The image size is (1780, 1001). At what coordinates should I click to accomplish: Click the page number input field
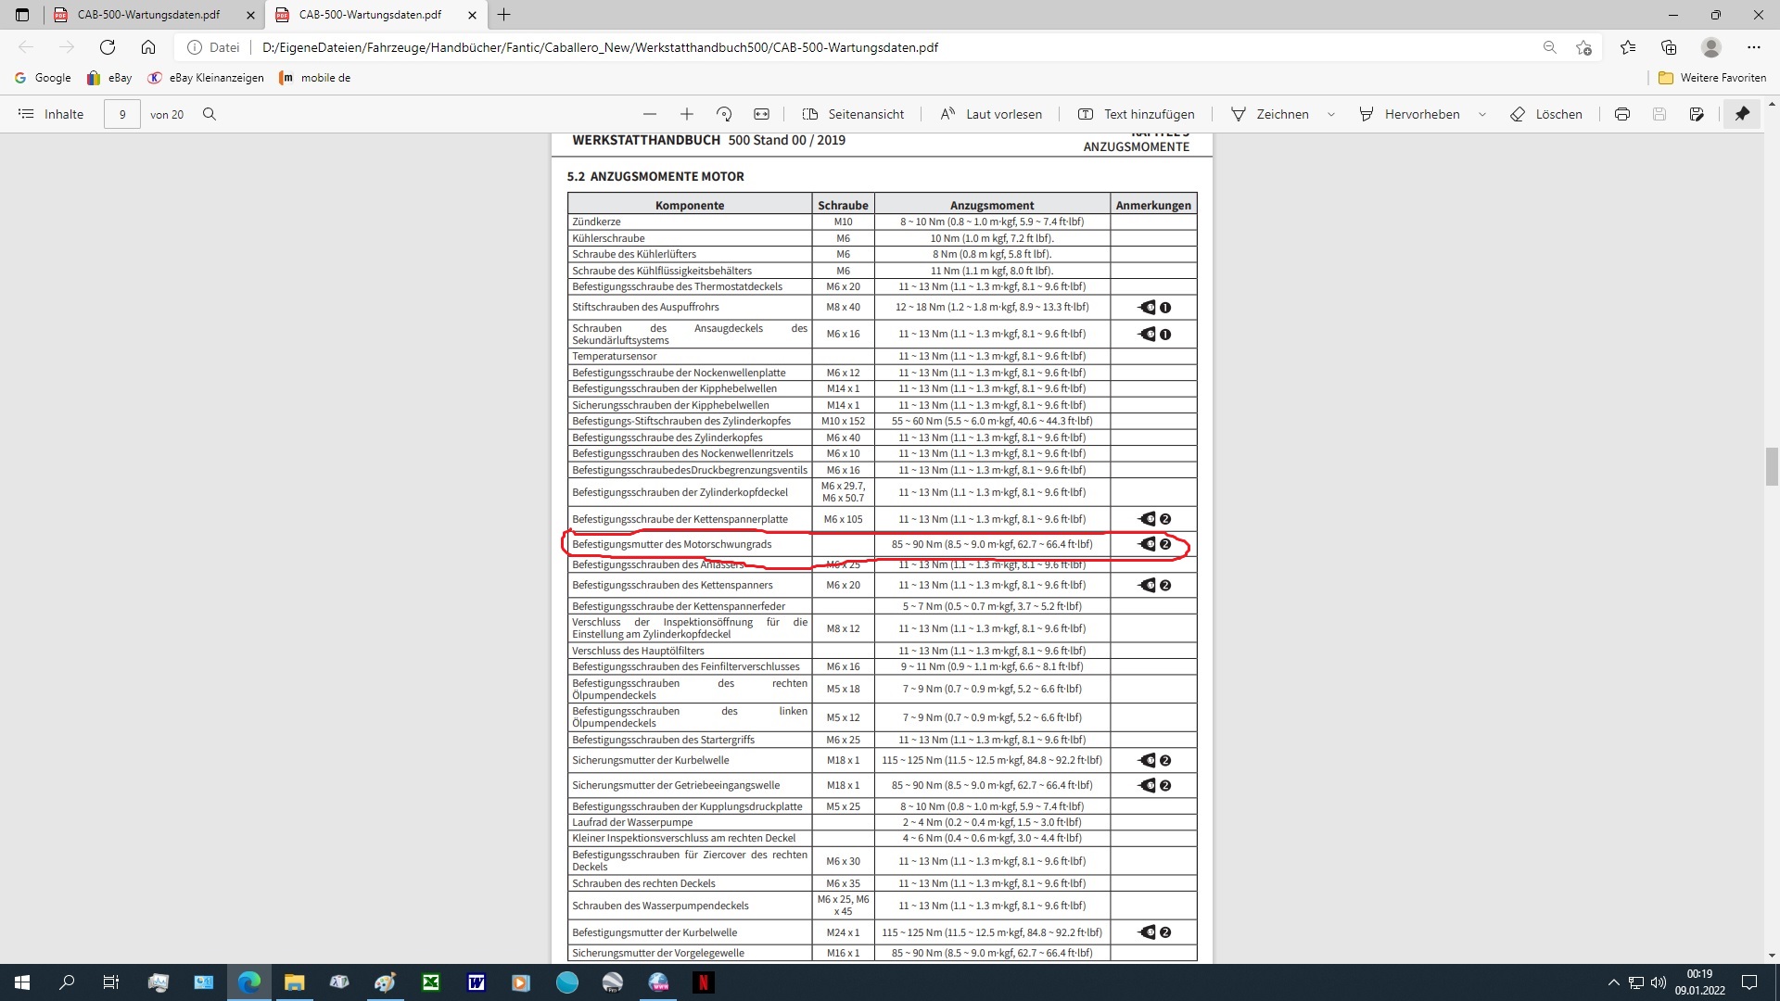click(122, 114)
